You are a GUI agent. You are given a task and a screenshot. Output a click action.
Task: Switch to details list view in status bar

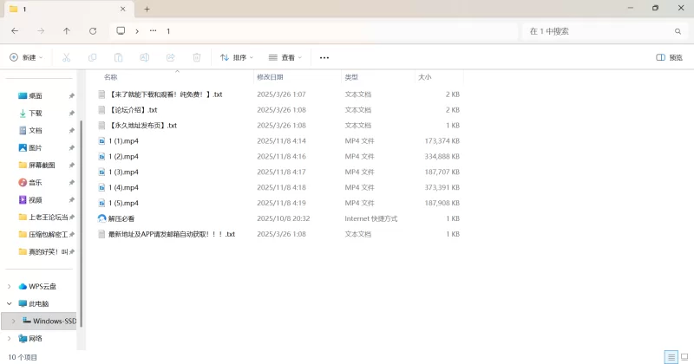tap(671, 357)
